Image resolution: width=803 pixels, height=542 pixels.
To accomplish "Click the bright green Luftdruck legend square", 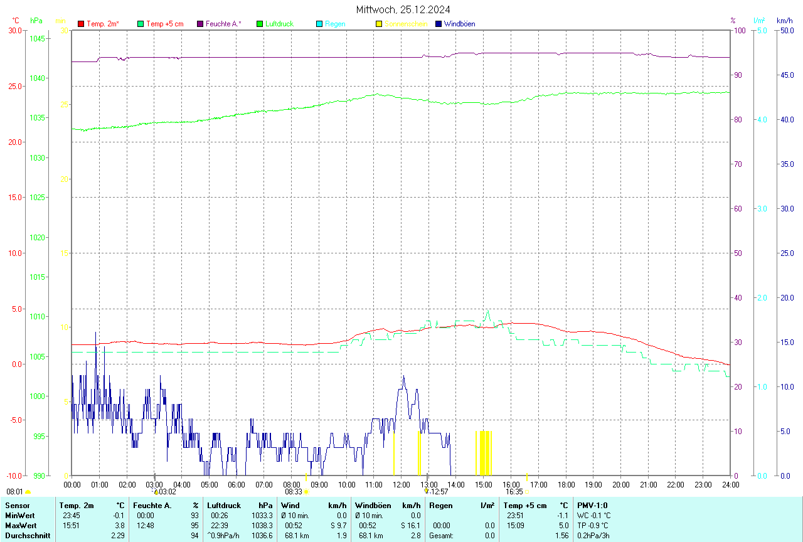I will [260, 24].
